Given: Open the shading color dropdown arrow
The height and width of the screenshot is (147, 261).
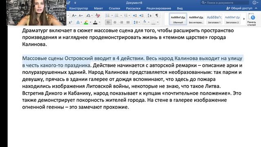Looking at the screenshot, I should coord(148,22).
